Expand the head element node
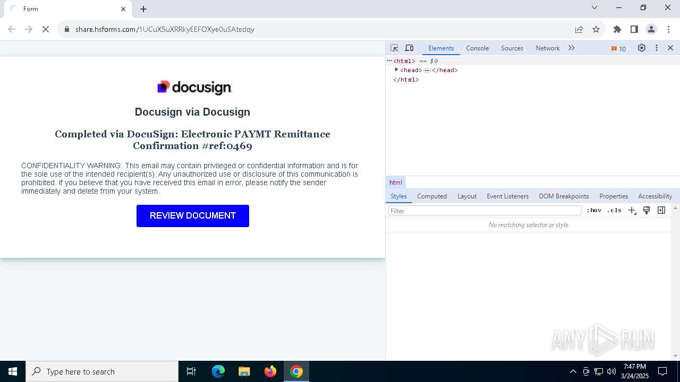680x382 pixels. [396, 70]
